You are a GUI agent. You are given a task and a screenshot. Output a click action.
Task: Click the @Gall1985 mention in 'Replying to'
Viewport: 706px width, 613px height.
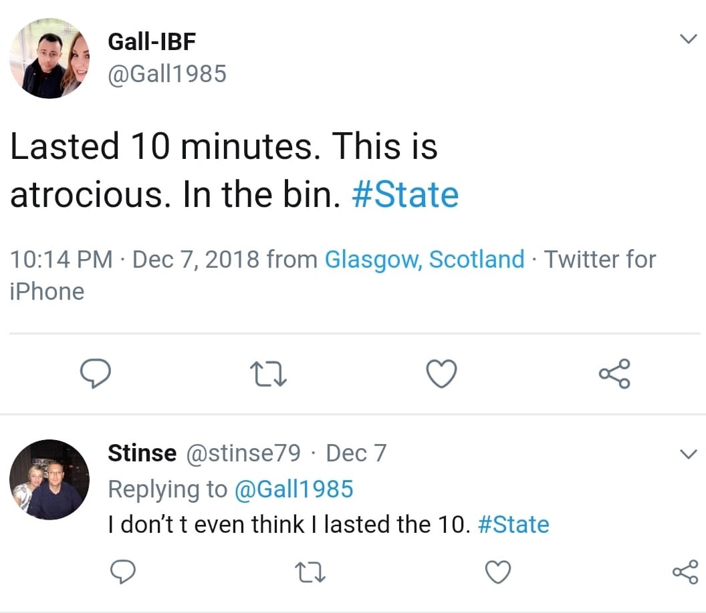pos(293,489)
